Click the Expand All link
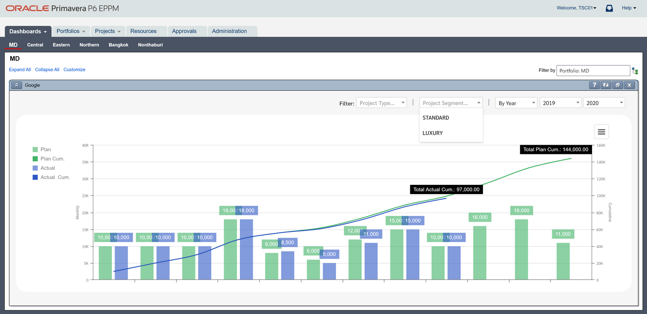The image size is (647, 314). tap(20, 70)
